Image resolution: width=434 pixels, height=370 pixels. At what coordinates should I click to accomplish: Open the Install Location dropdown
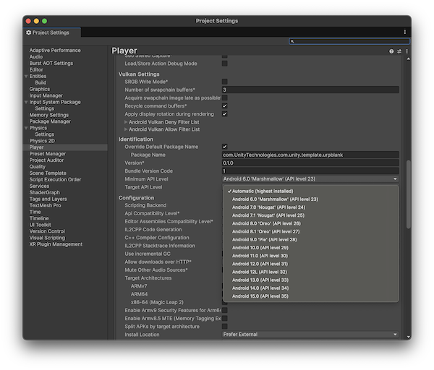click(x=310, y=335)
